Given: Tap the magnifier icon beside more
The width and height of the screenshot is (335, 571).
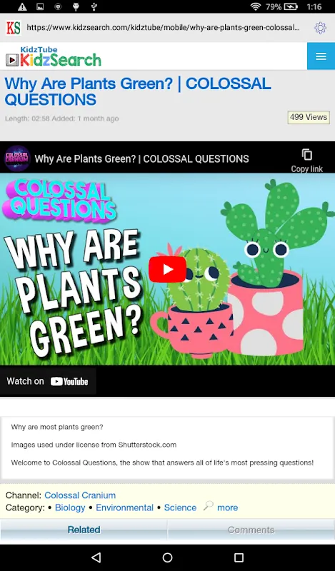Looking at the screenshot, I should coord(208,506).
